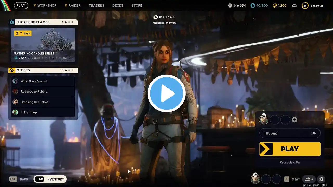This screenshot has width=333, height=187.
Task: Click the blue token icon beside 90/800
Action: [252, 5]
